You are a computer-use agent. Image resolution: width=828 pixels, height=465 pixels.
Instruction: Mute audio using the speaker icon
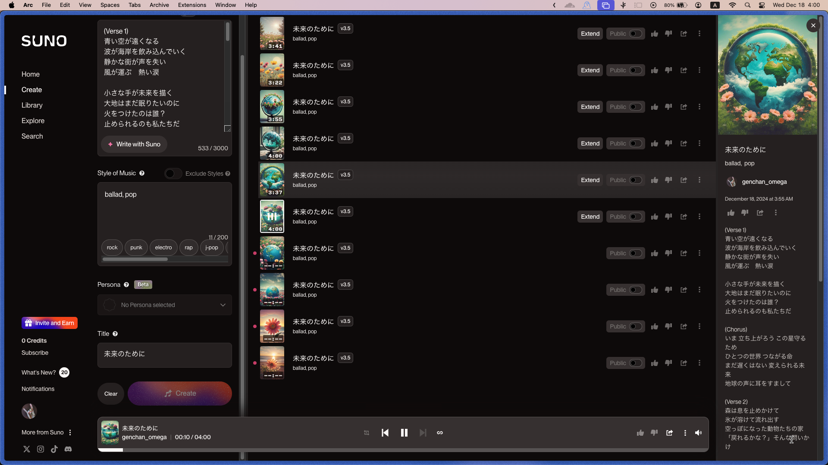(698, 433)
